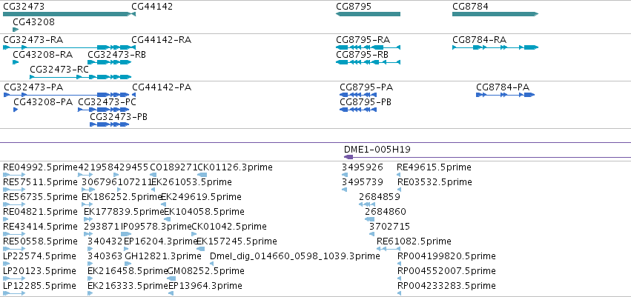The image size is (631, 297).
Task: Open the Dmel_dig_014660_0598_1039.3prime label
Action: pos(295,256)
